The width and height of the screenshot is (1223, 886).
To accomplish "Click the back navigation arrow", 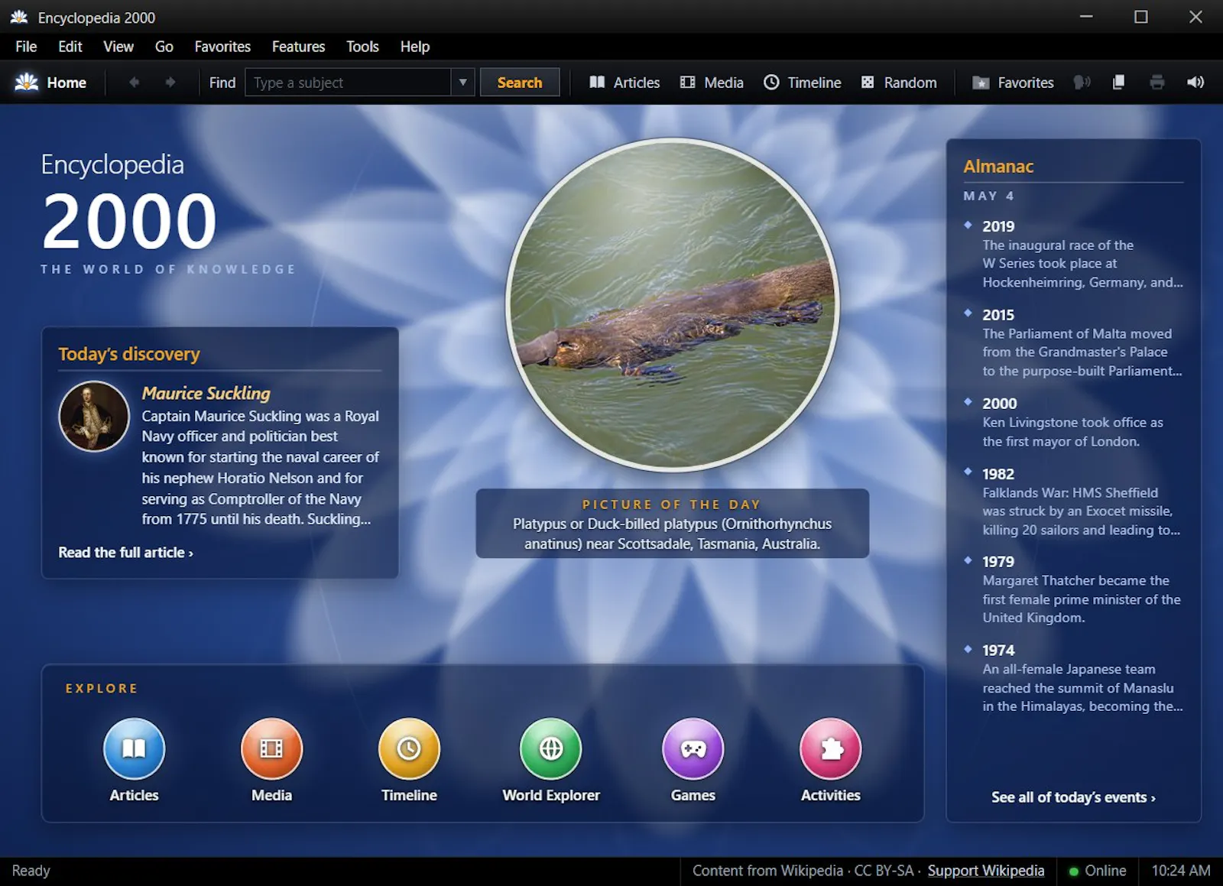I will pyautogui.click(x=135, y=83).
